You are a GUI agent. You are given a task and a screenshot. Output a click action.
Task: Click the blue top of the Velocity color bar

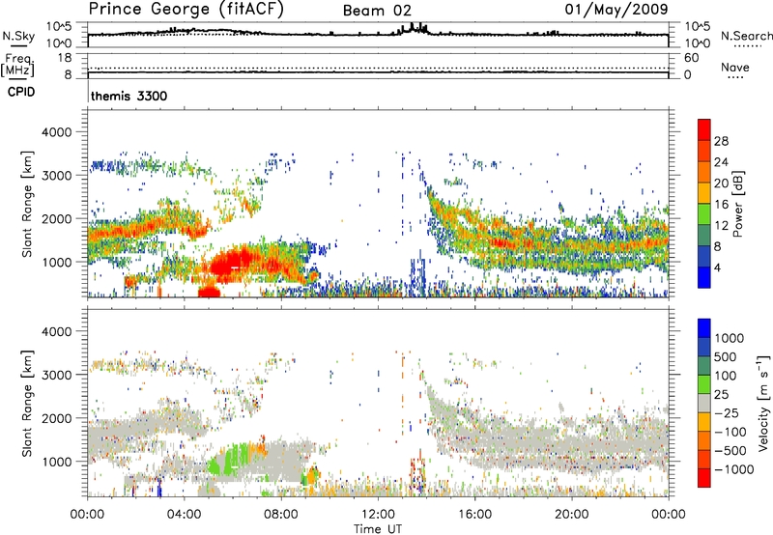pyautogui.click(x=704, y=328)
